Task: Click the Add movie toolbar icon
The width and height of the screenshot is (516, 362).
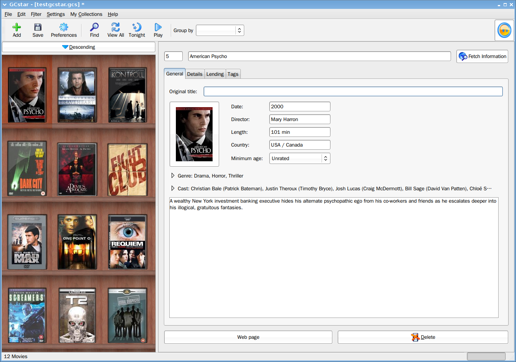Action: 17,27
